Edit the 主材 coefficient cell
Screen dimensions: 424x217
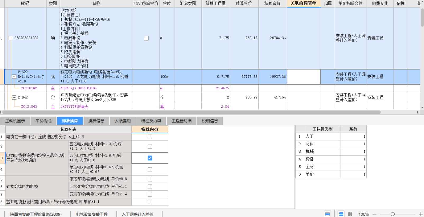353,167
